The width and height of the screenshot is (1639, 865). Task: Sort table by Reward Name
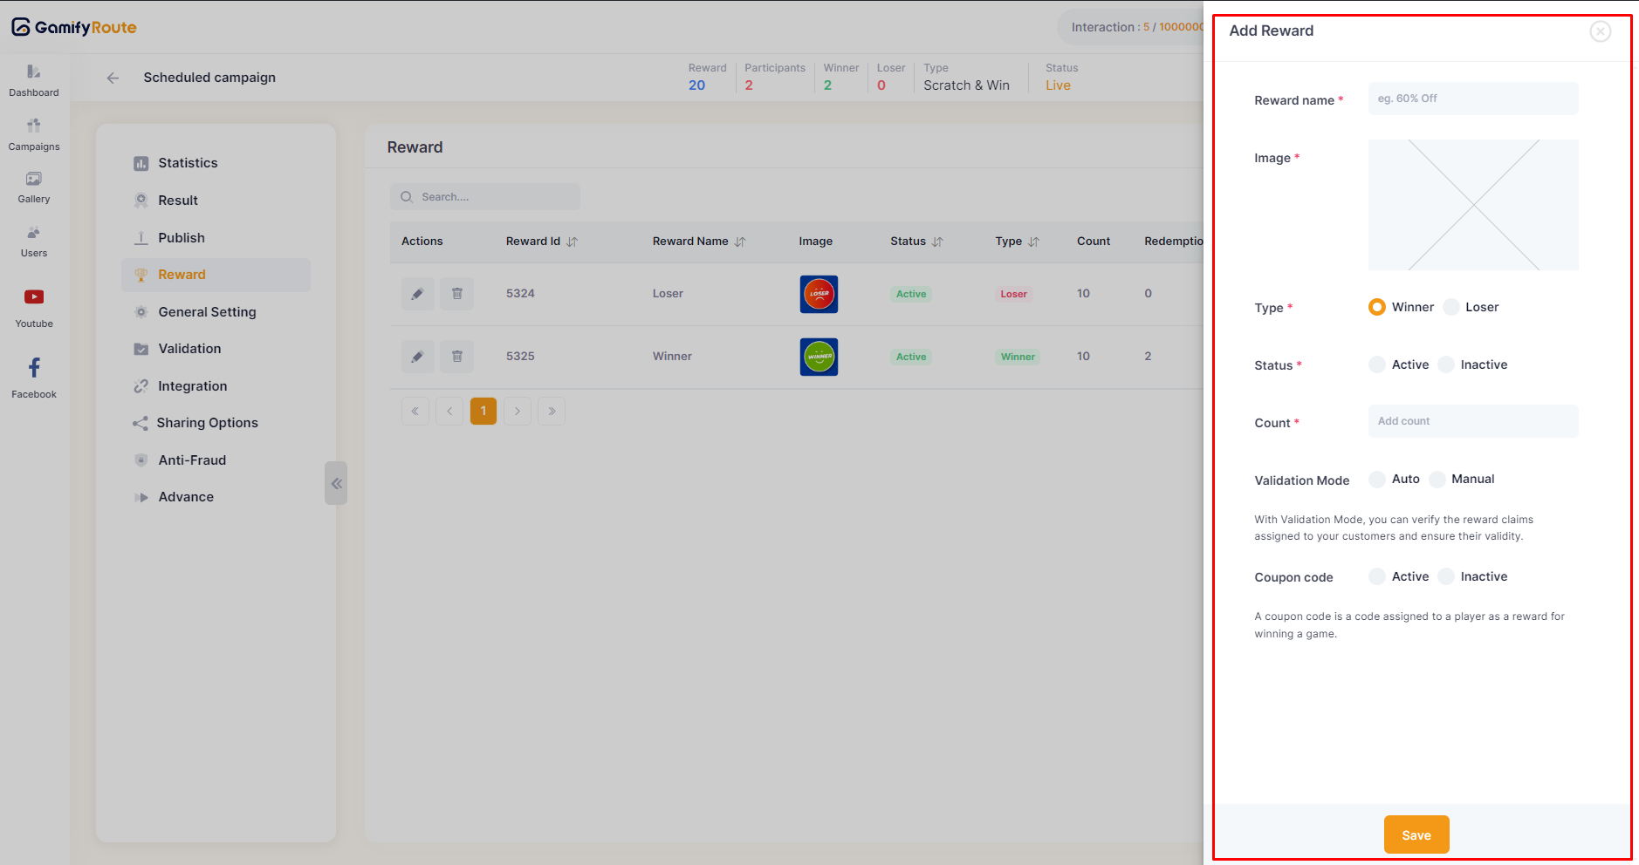point(740,242)
